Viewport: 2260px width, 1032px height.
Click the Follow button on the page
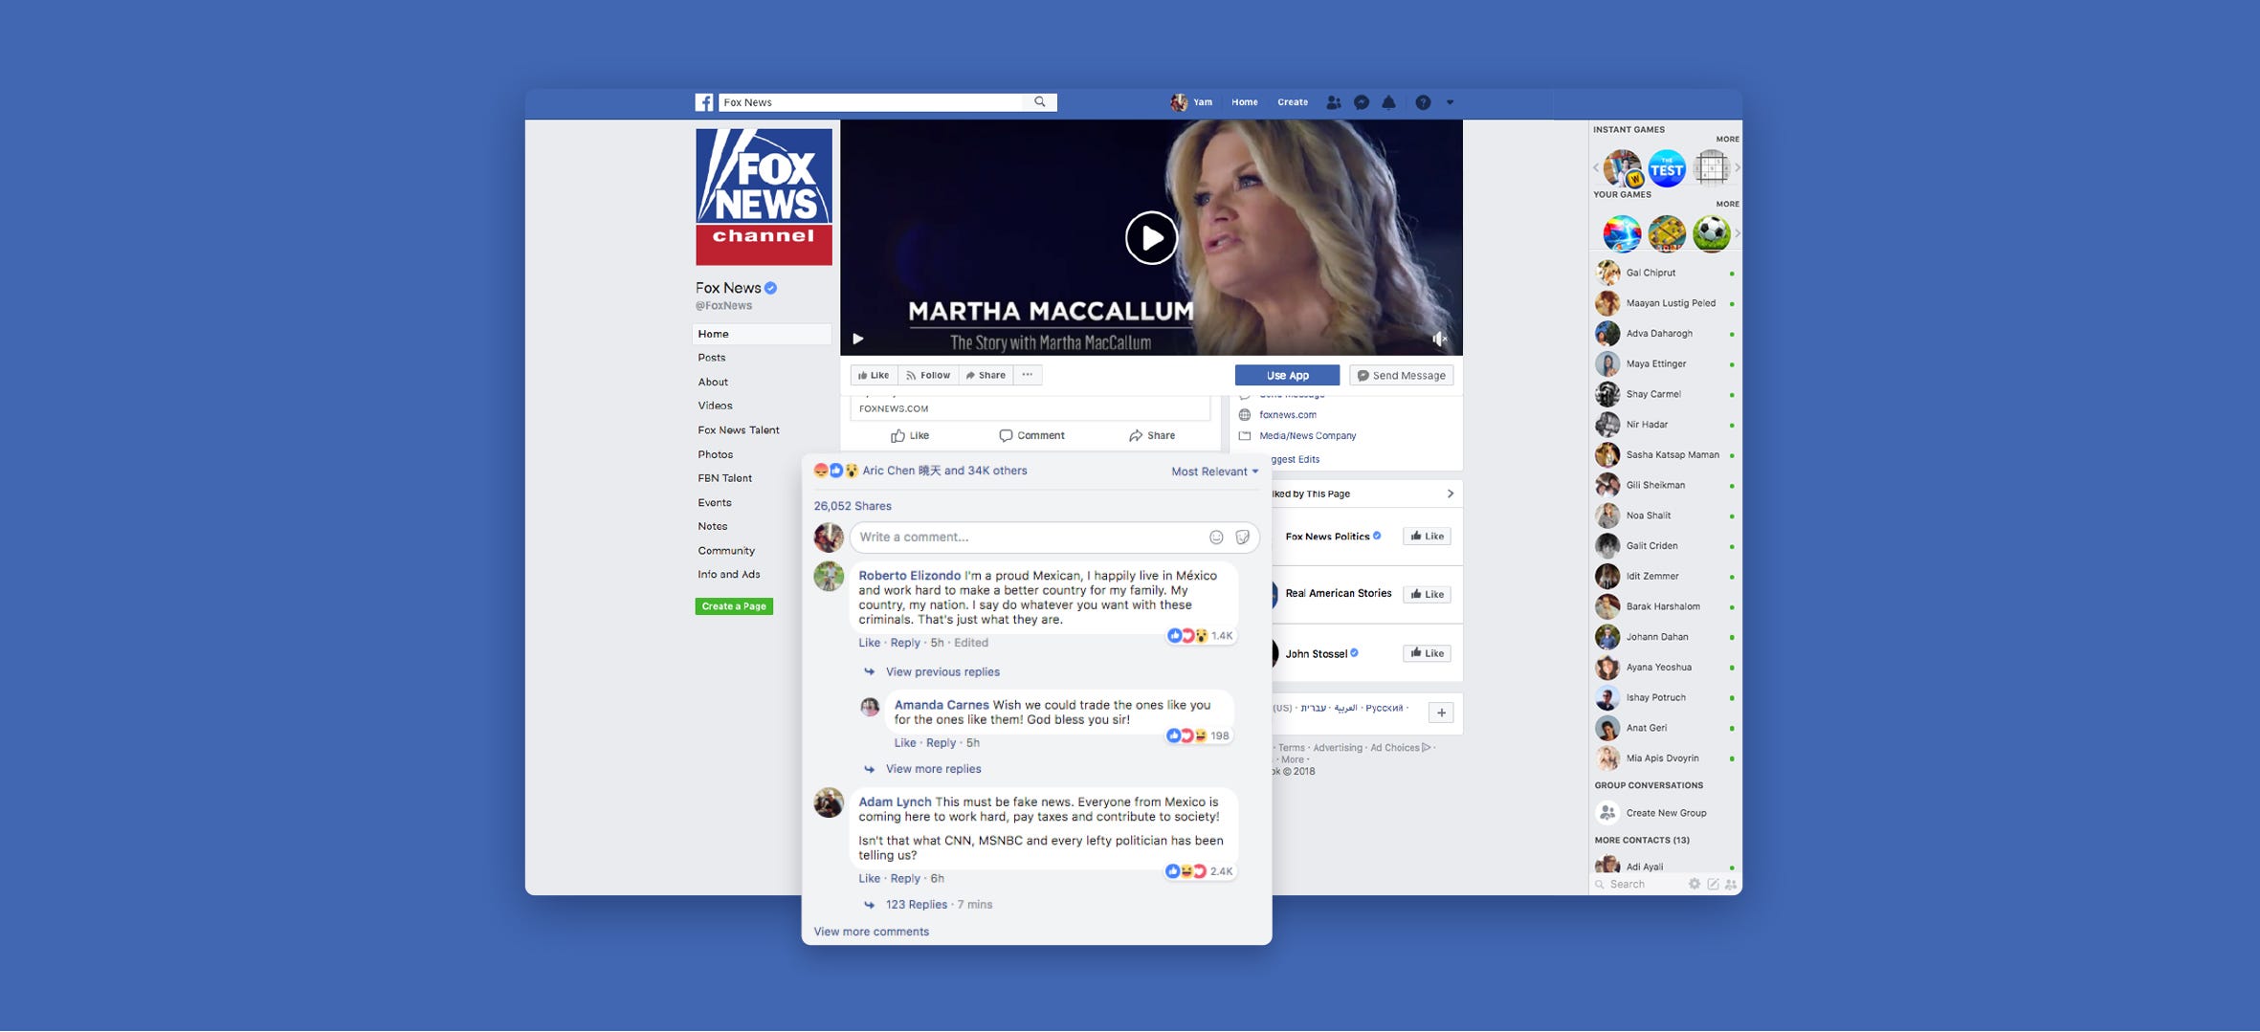[928, 375]
